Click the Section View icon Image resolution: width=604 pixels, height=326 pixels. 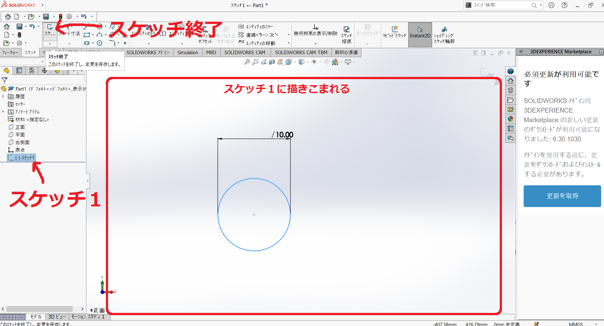point(272,62)
